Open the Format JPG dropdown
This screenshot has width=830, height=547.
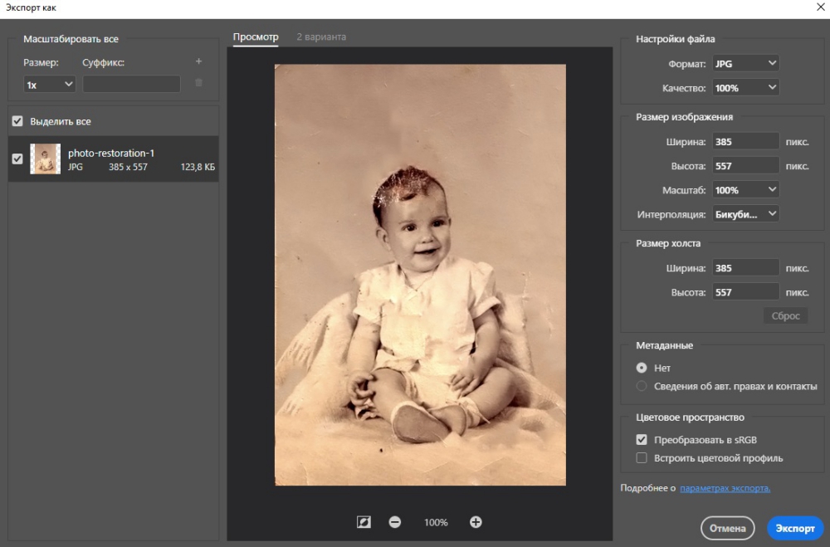pos(745,63)
